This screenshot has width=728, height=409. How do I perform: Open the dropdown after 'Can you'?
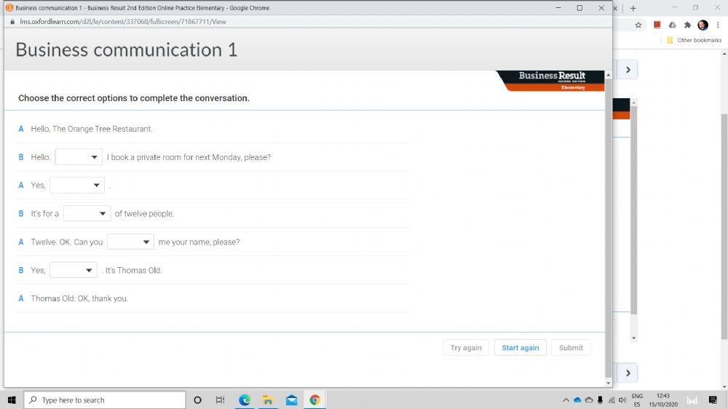tap(130, 242)
